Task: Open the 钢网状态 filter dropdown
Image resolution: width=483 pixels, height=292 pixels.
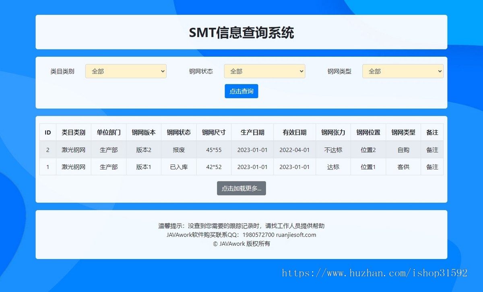Action: pyautogui.click(x=264, y=71)
